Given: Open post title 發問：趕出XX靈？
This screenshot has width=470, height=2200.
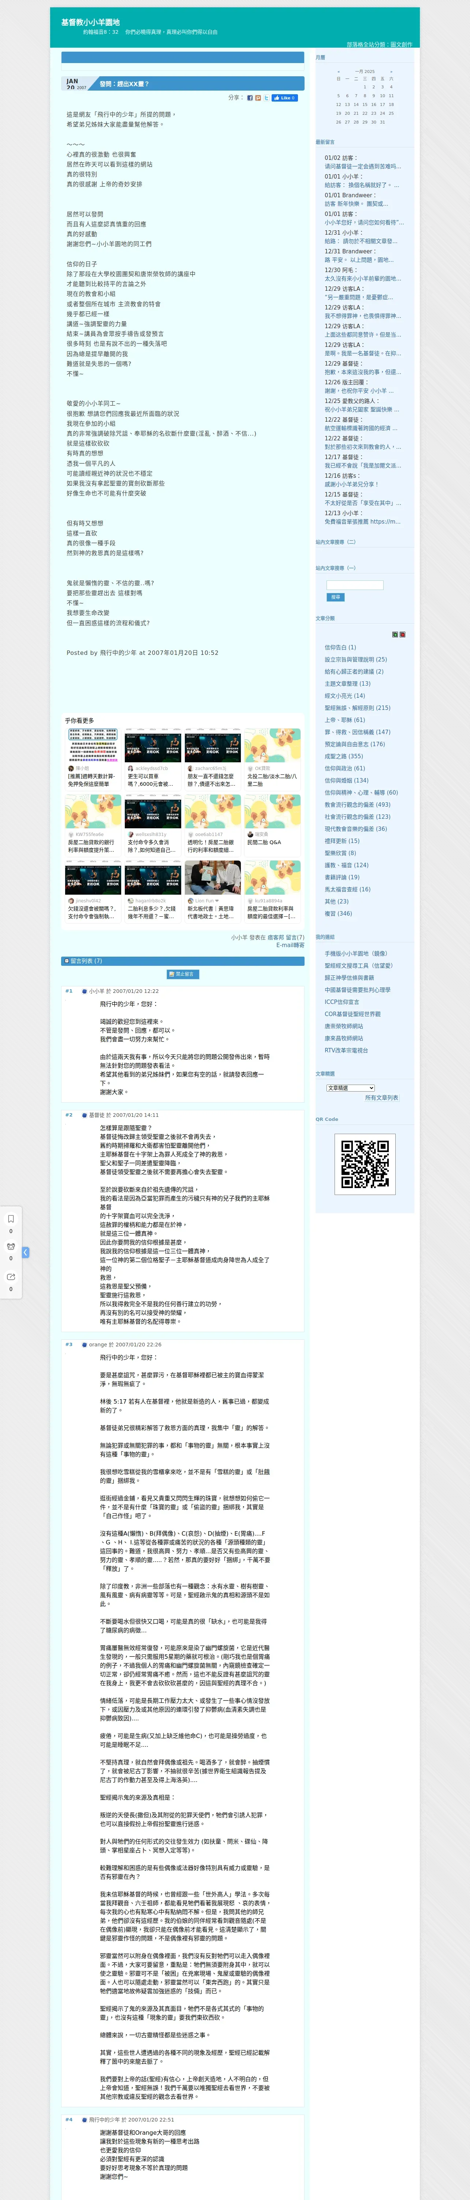Looking at the screenshot, I should pyautogui.click(x=124, y=84).
